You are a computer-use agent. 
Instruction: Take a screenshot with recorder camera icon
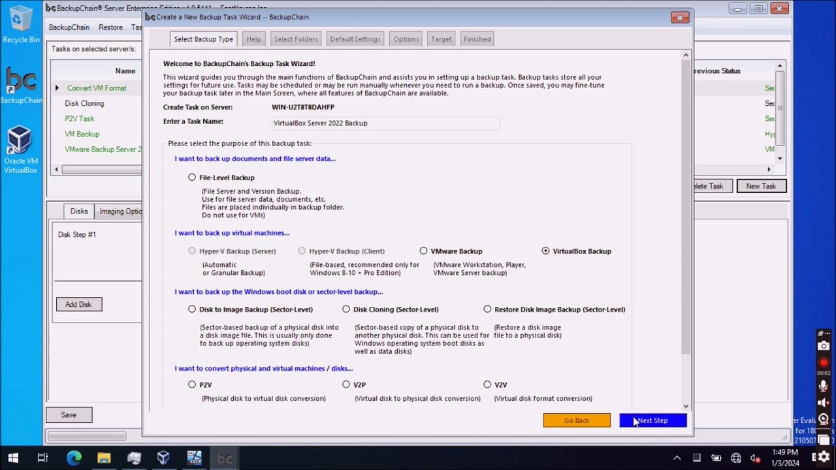(x=824, y=346)
